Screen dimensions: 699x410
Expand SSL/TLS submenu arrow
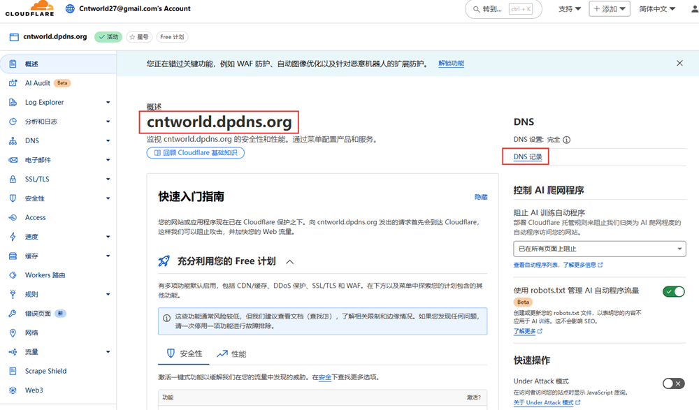(108, 179)
